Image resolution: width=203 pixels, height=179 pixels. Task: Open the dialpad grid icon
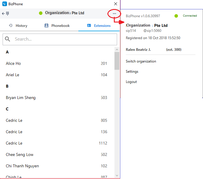click(x=8, y=13)
